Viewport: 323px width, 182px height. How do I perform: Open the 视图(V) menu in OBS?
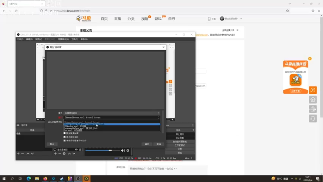[x=38, y=39]
